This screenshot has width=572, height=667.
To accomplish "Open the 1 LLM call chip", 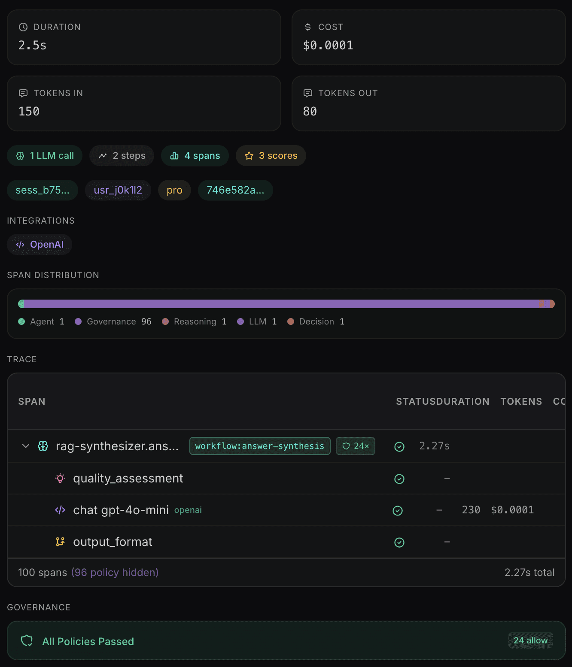I will [x=45, y=156].
